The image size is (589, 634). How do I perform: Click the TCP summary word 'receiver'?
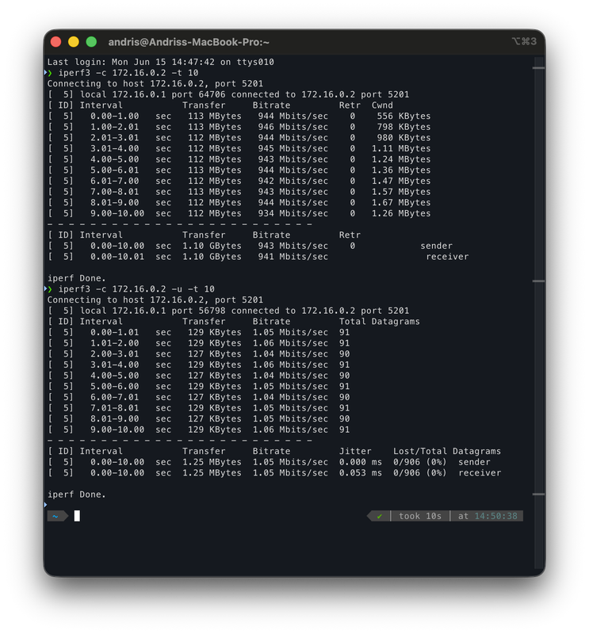(x=447, y=257)
